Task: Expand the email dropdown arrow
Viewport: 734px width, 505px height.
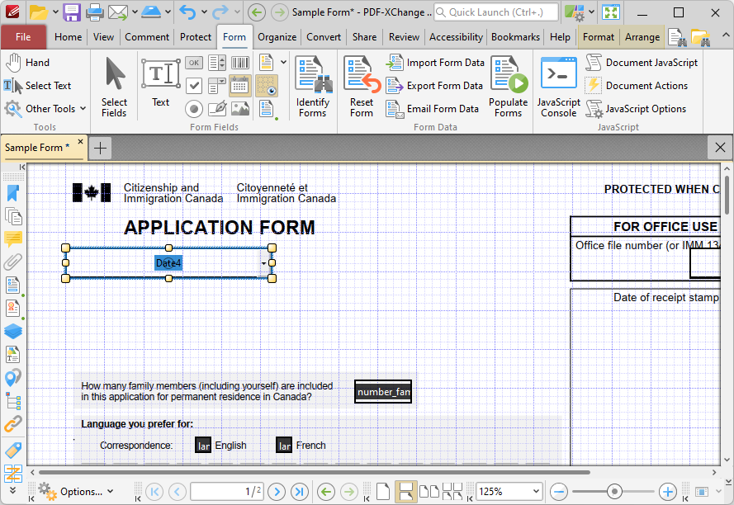Action: (x=135, y=12)
